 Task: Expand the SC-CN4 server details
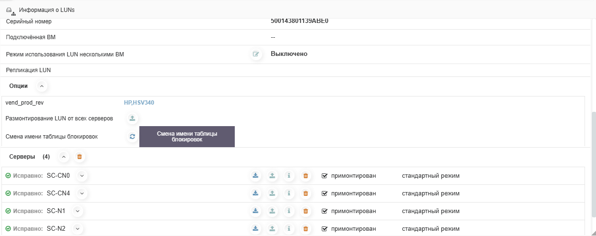pyautogui.click(x=82, y=193)
